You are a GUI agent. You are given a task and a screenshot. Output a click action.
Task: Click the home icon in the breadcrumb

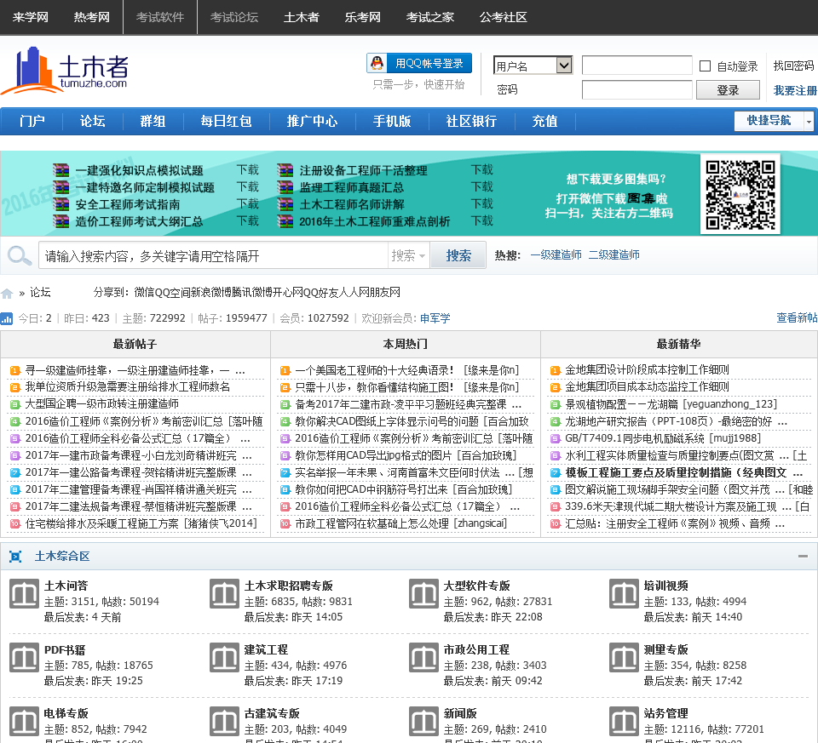tap(8, 294)
